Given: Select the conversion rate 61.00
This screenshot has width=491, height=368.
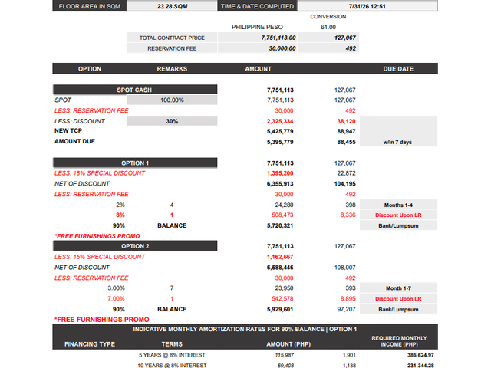Looking at the screenshot, I should pos(328,28).
